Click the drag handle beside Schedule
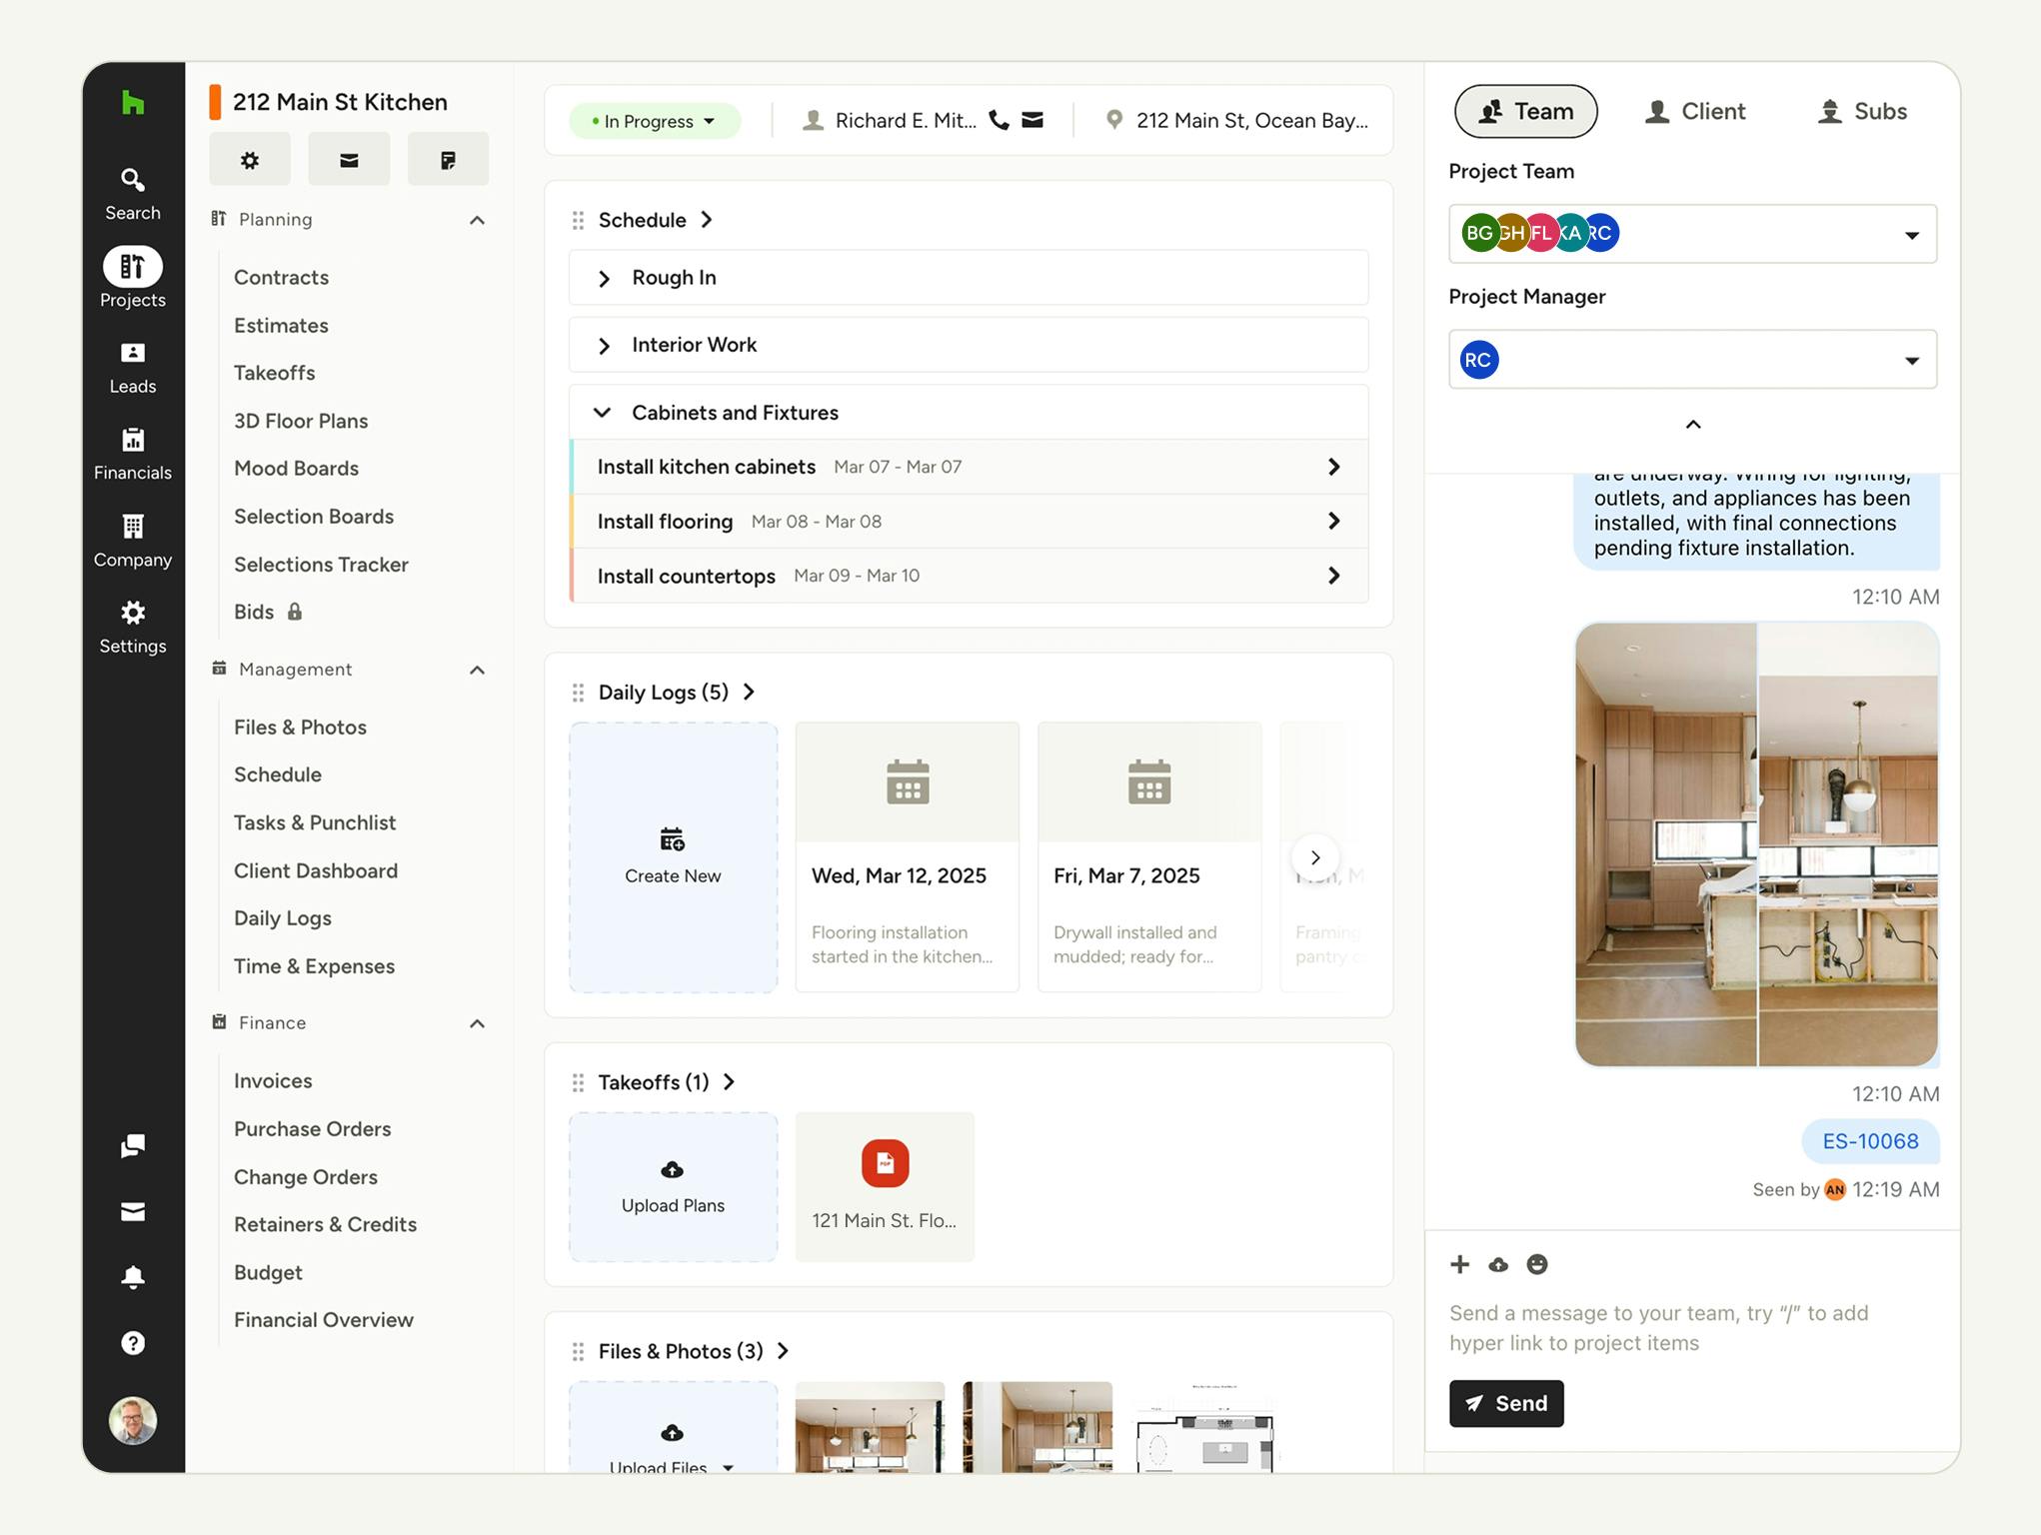Screen dimensions: 2041x1535 (x=578, y=220)
